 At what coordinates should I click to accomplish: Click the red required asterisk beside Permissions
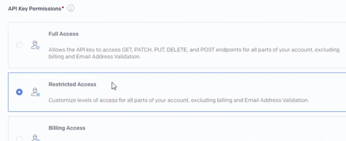[x=63, y=8]
